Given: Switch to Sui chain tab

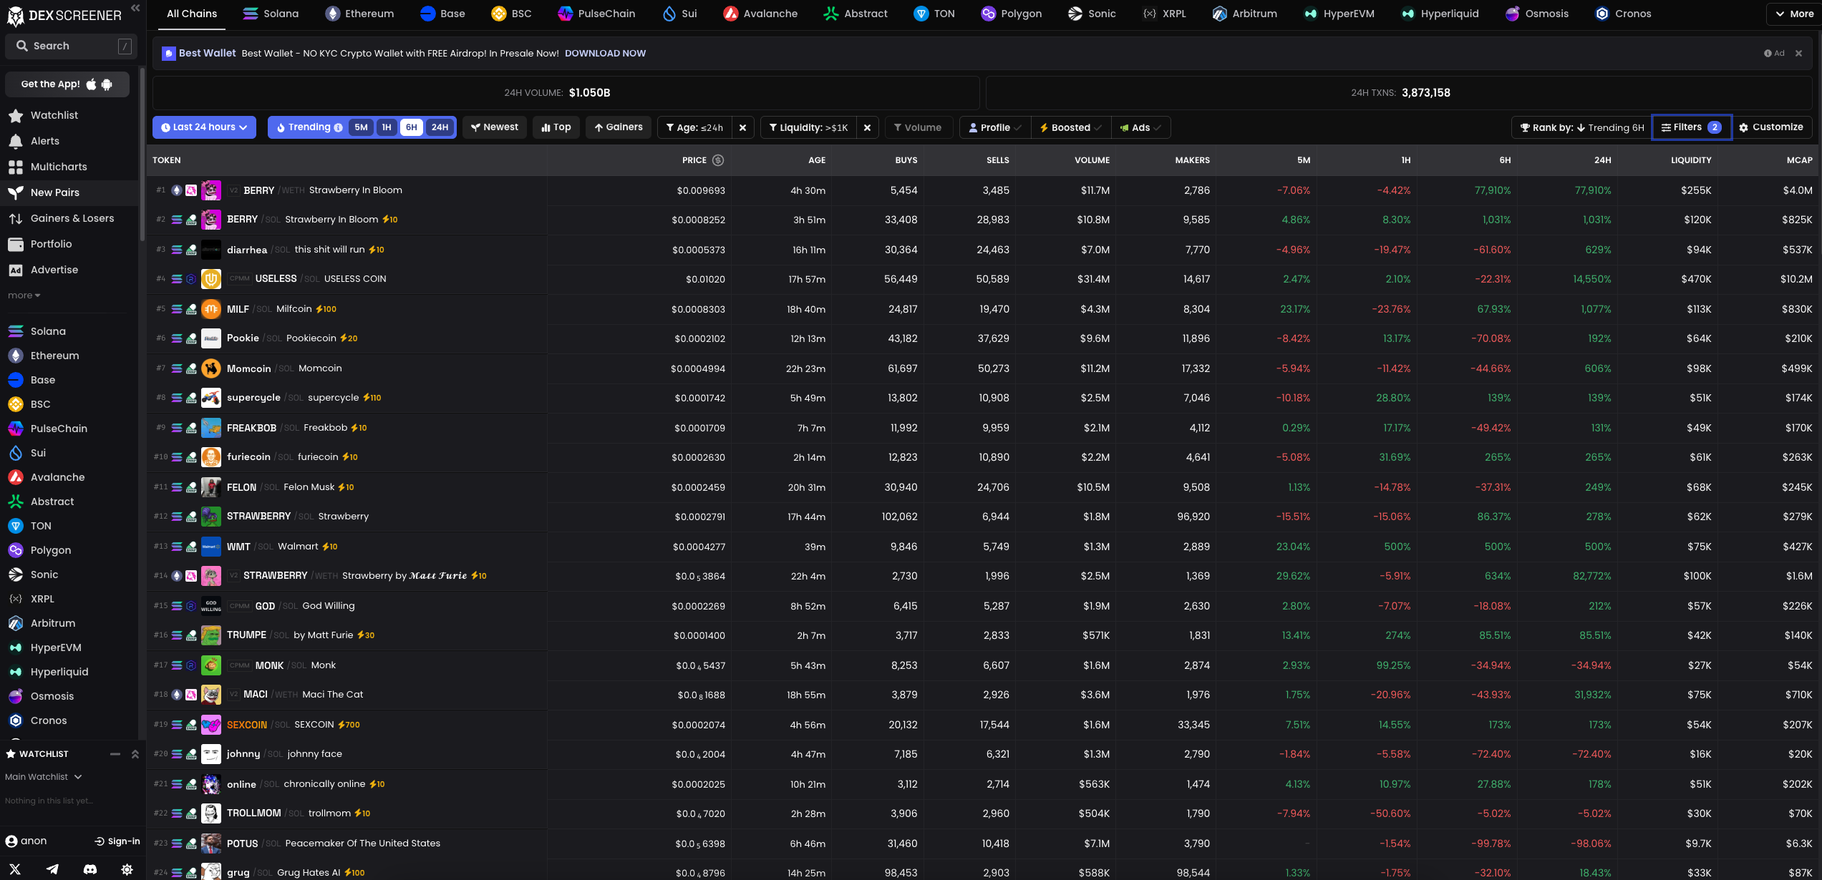Looking at the screenshot, I should [x=679, y=14].
